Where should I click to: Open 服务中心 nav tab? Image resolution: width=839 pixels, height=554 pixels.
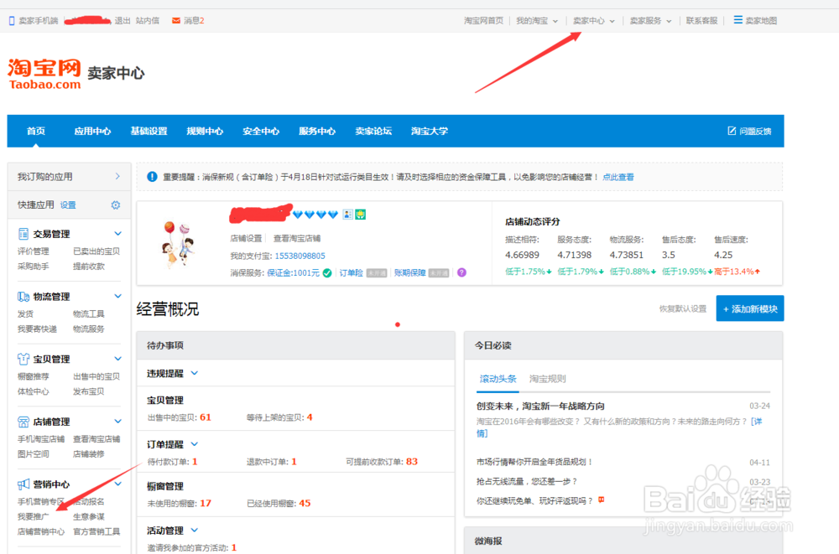(317, 131)
